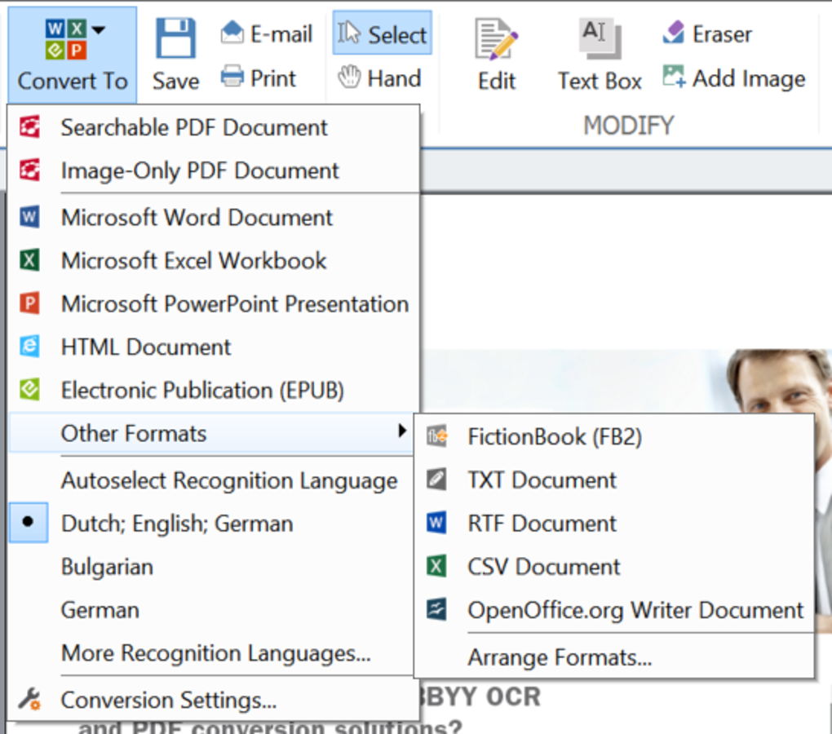This screenshot has height=734, width=832.
Task: Select Dutch; English; German recognition language
Action: 177,524
